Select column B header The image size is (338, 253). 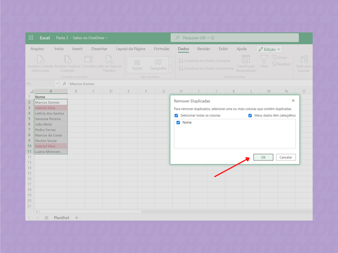[x=76, y=91]
